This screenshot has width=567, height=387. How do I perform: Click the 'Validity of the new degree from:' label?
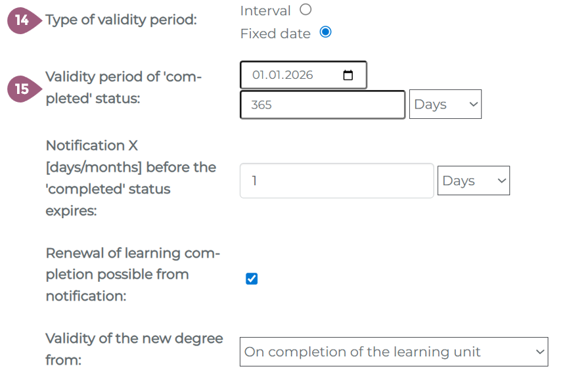(134, 349)
